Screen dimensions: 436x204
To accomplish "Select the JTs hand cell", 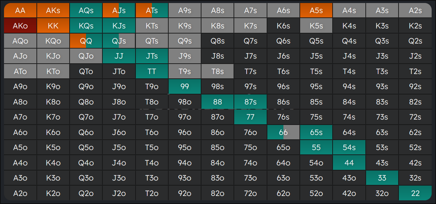I will point(152,56).
